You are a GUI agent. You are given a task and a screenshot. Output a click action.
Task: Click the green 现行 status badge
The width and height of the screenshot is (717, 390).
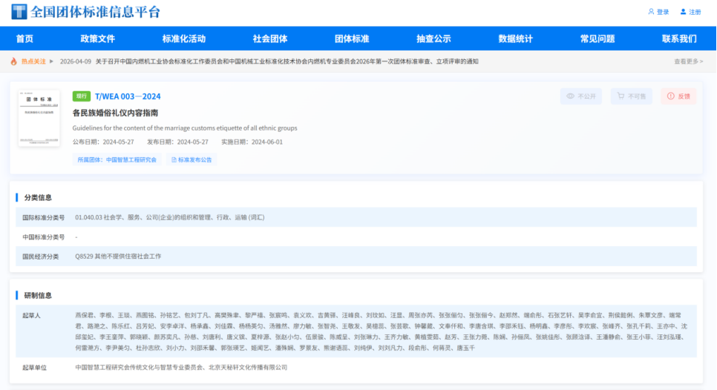click(x=81, y=96)
